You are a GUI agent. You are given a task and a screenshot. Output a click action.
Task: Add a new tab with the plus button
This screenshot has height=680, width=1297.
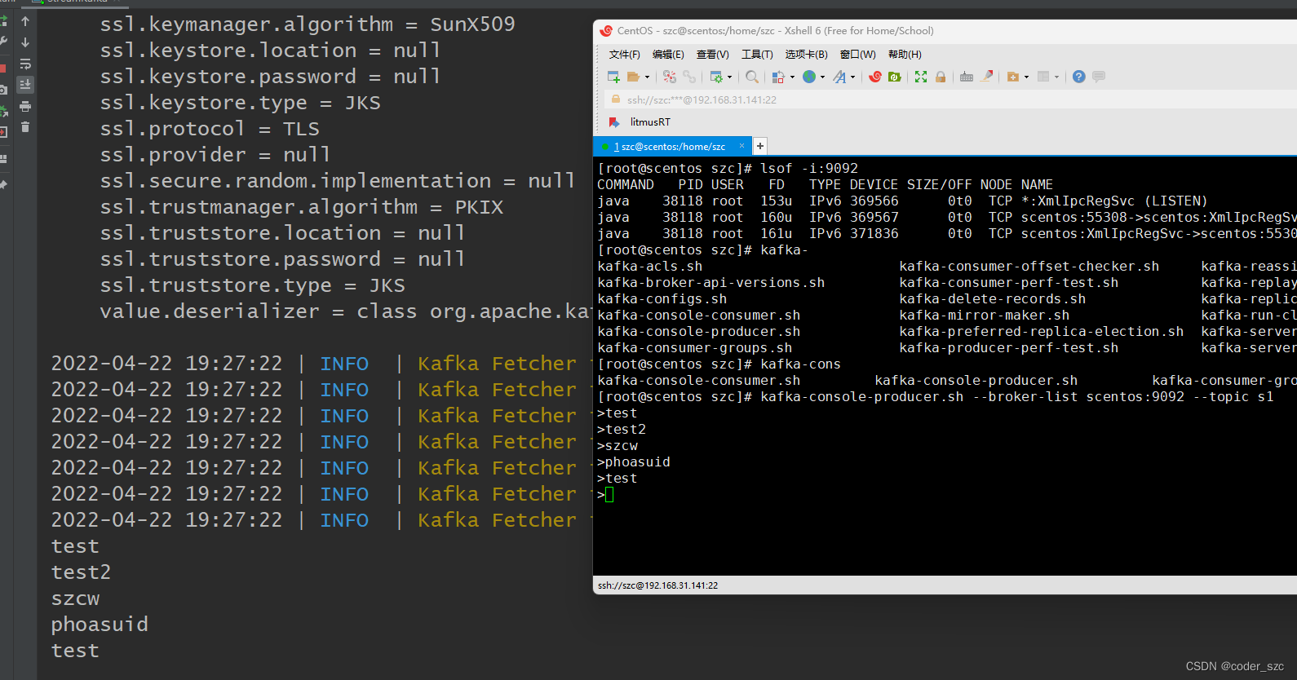click(x=760, y=146)
